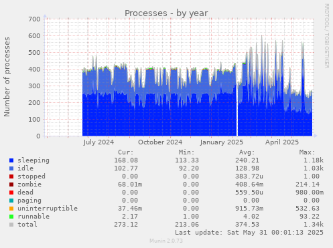Click the dead legend color swatch
The width and height of the screenshot is (333, 248).
(x=11, y=193)
